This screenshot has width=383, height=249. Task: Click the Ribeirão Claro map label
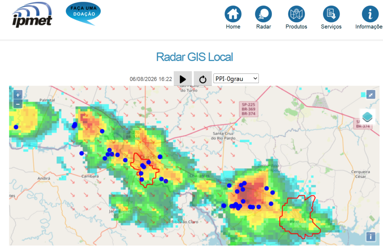(x=185, y=222)
